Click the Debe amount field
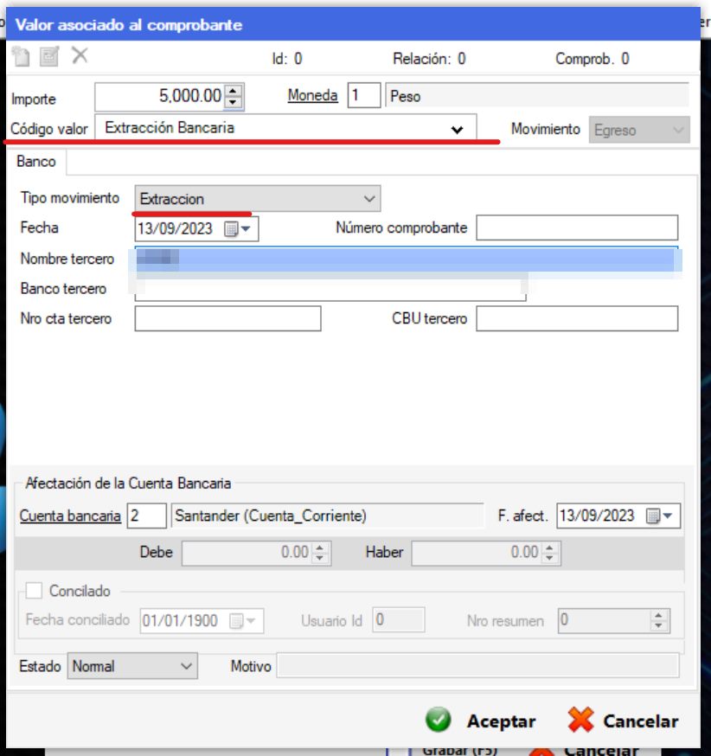The width and height of the screenshot is (711, 756). pyautogui.click(x=247, y=553)
